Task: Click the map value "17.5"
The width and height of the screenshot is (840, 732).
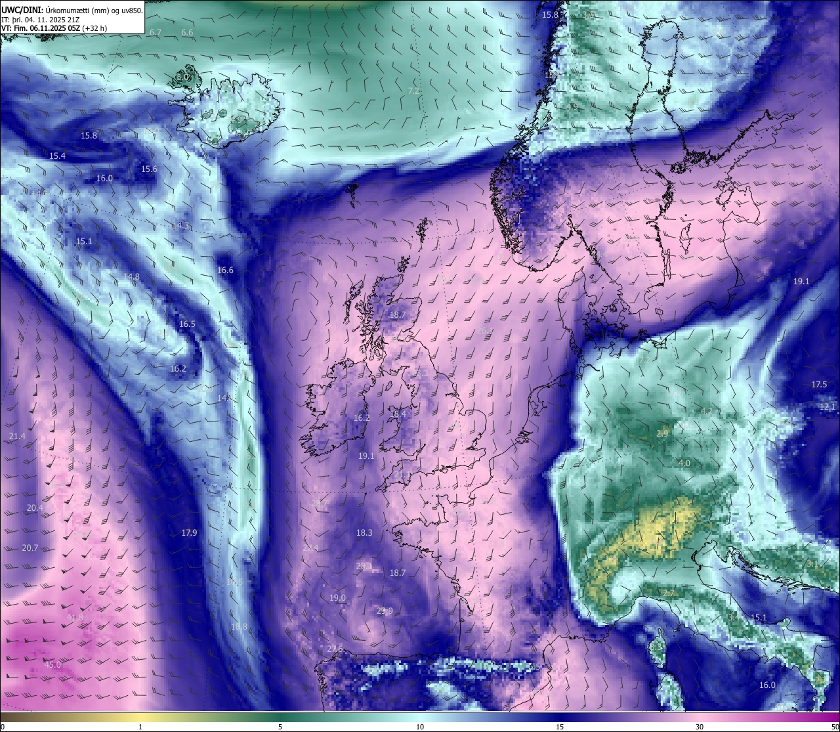Action: tap(820, 384)
